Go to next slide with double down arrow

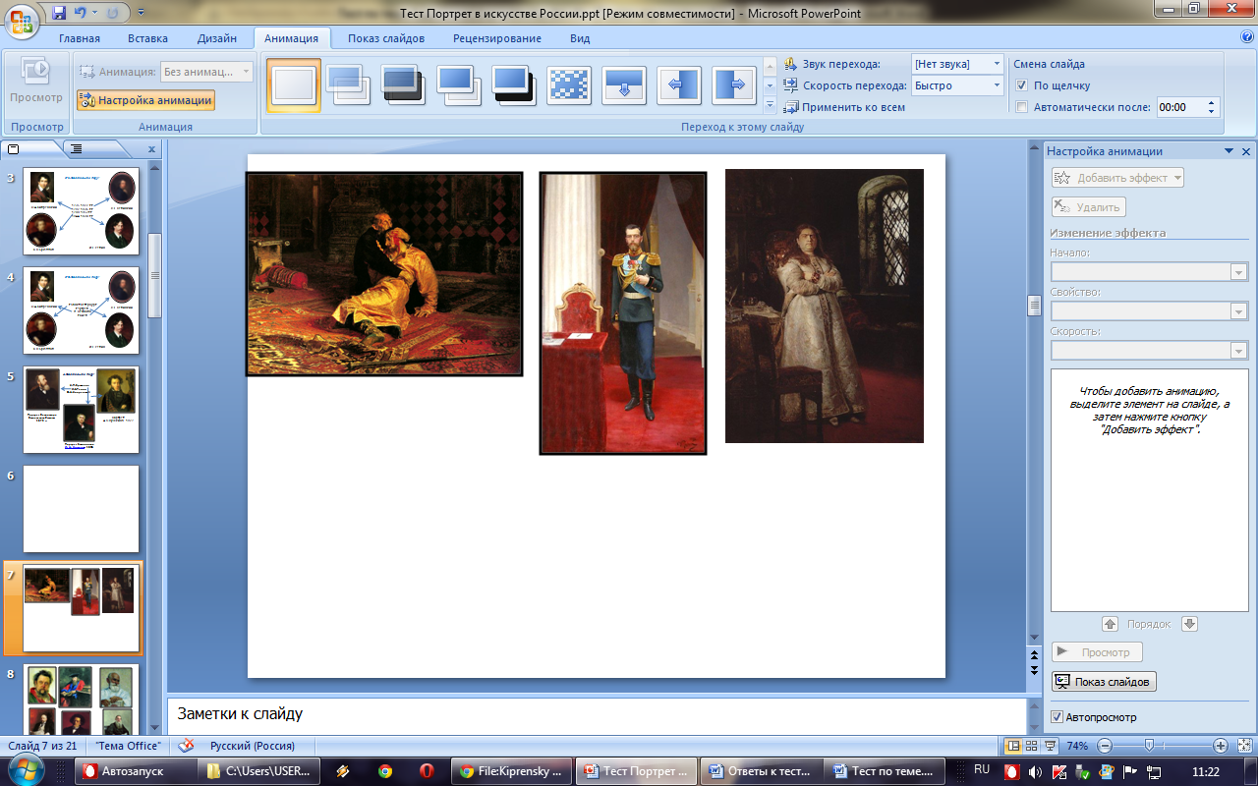coord(1034,669)
